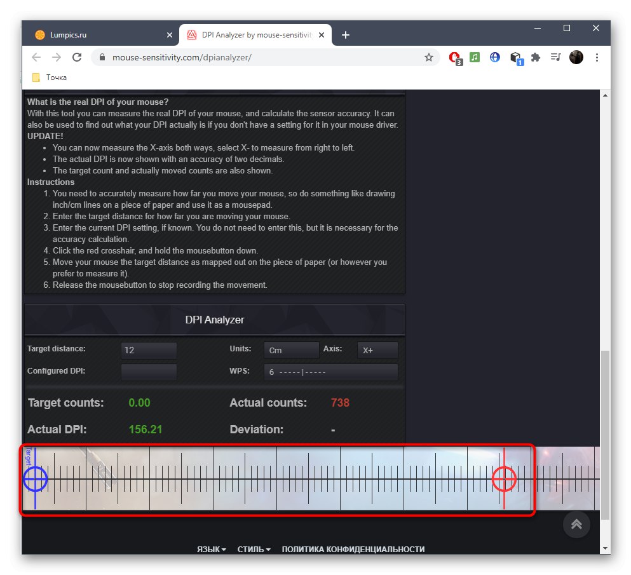Open Chrome three-dot menu
Image resolution: width=631 pixels, height=575 pixels.
coord(597,57)
